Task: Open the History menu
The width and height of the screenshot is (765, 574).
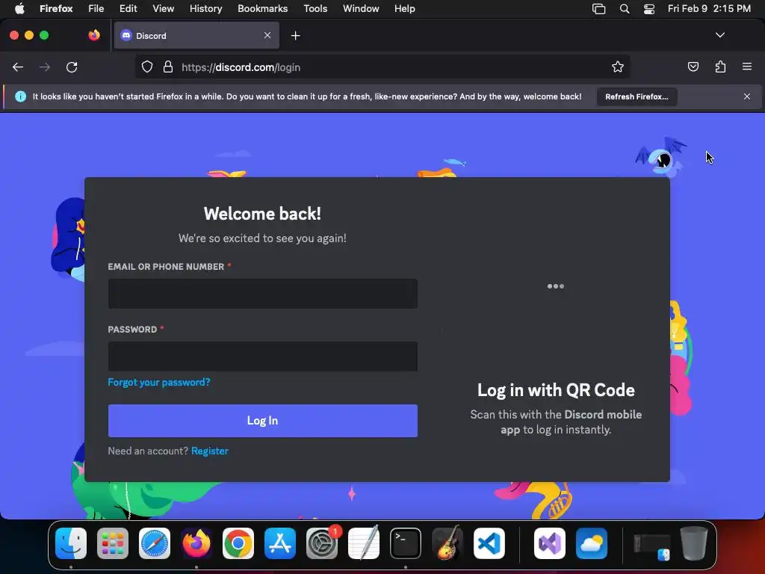Action: point(206,8)
